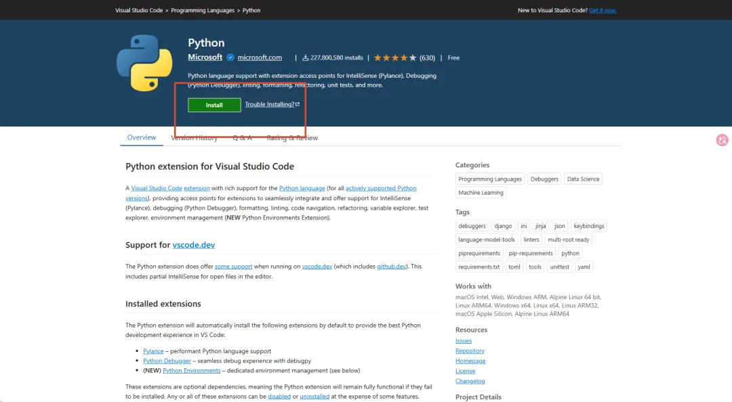Open the vscode.dev heading link

point(194,245)
